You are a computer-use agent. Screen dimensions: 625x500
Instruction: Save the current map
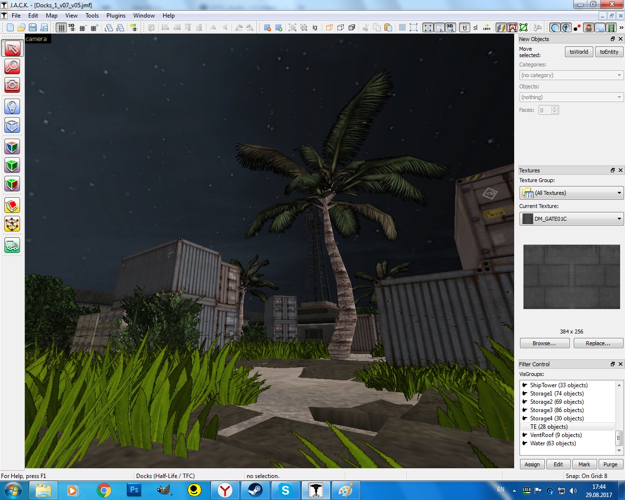click(33, 27)
